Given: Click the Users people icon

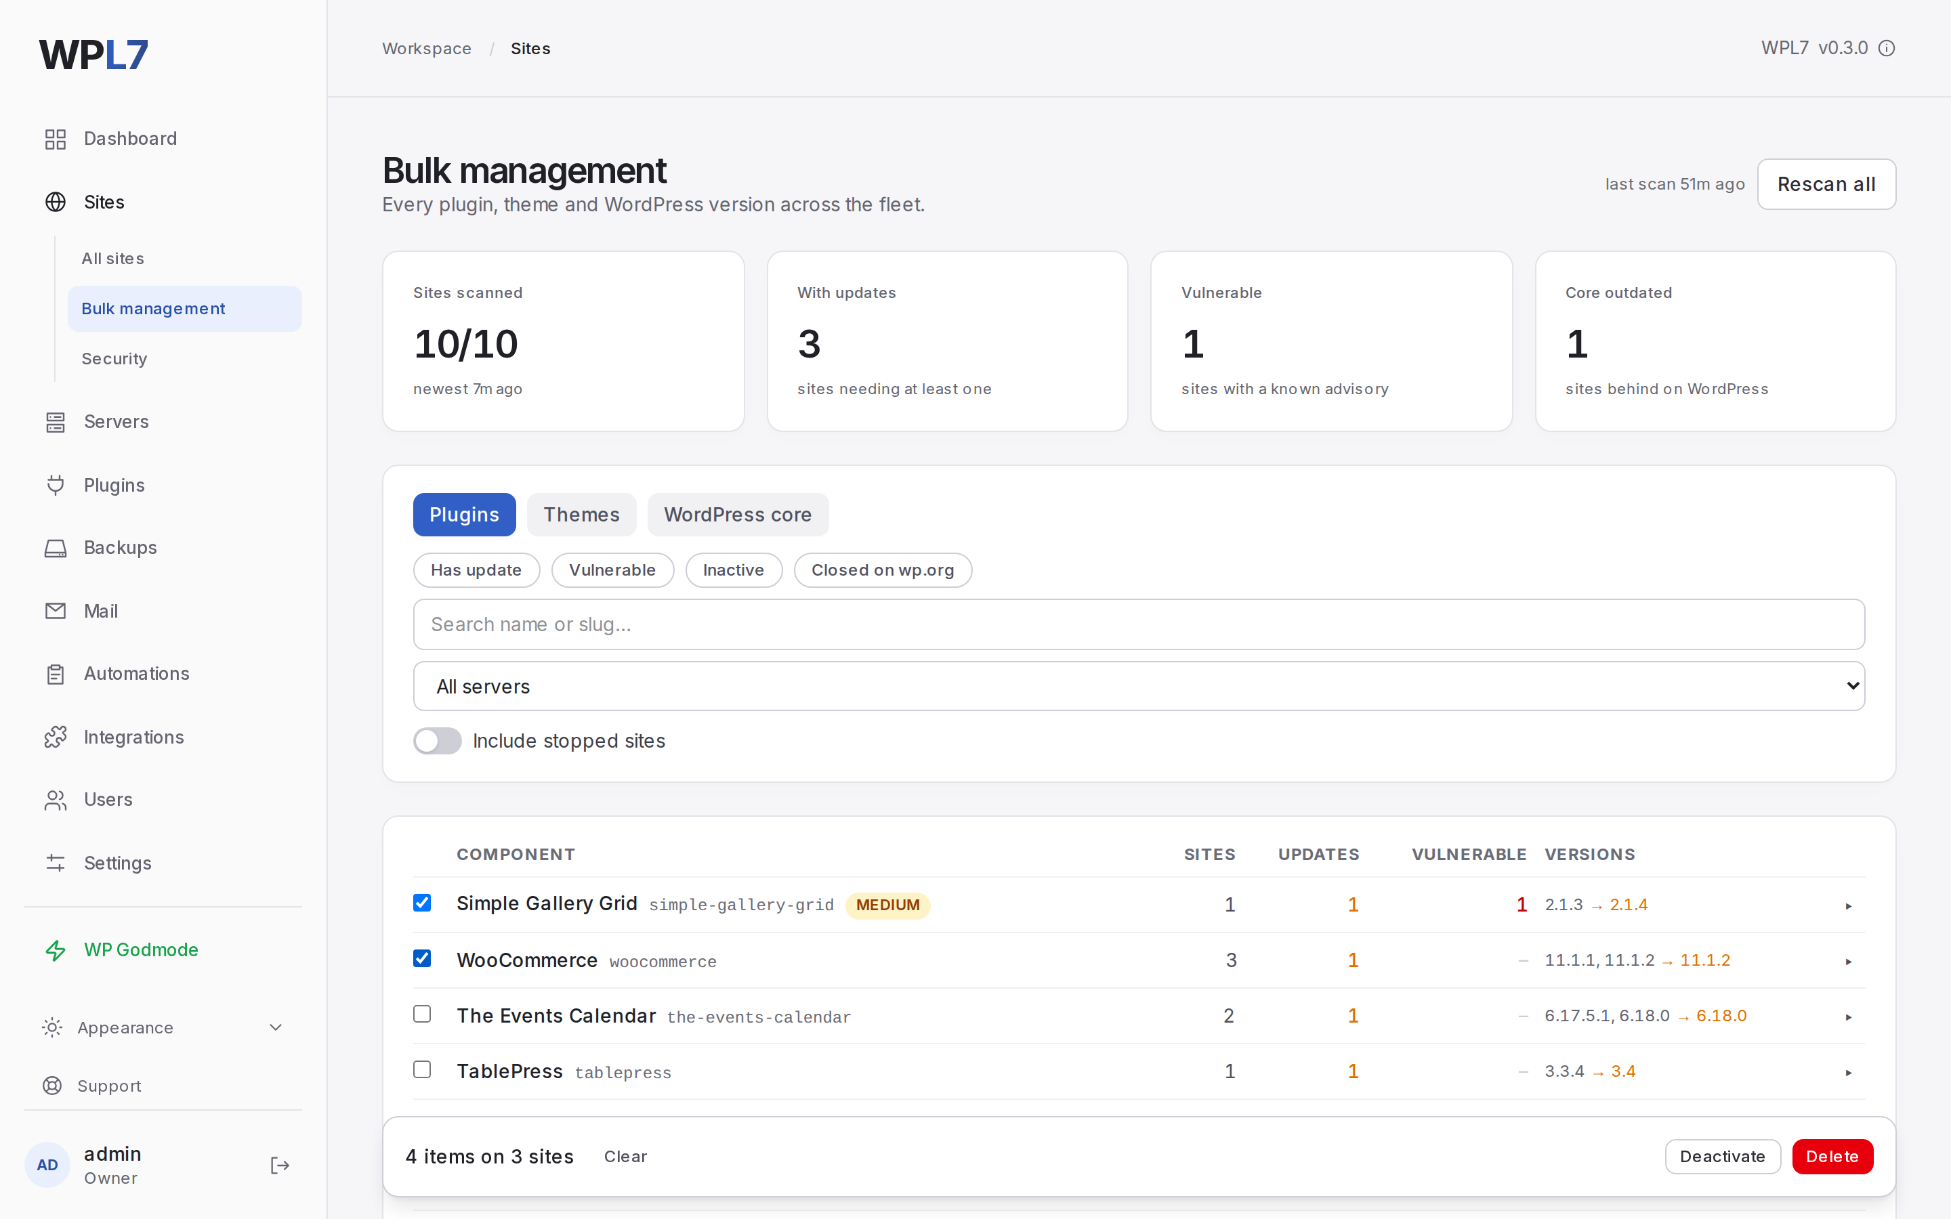Looking at the screenshot, I should pyautogui.click(x=55, y=800).
